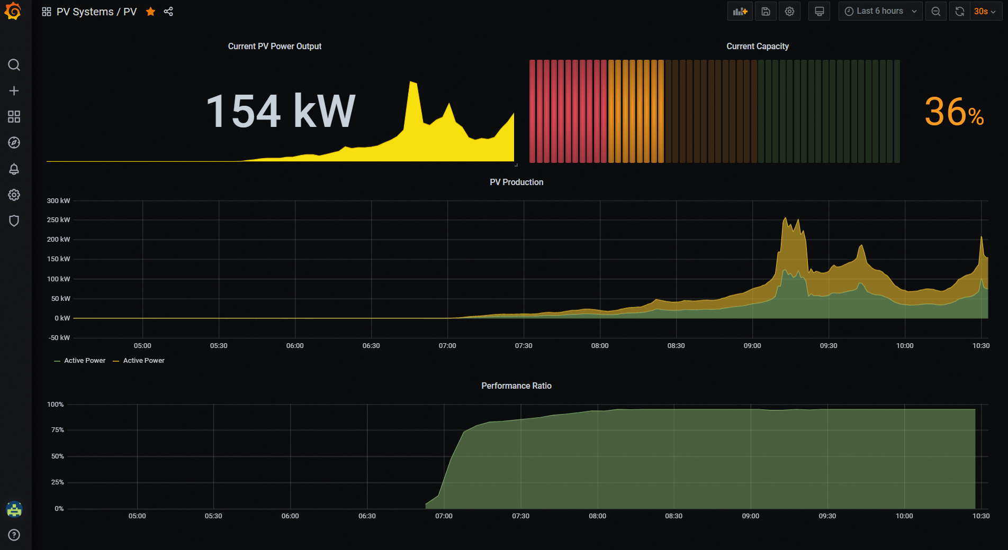Click the 36% capacity value
The height and width of the screenshot is (550, 1008).
pyautogui.click(x=954, y=112)
